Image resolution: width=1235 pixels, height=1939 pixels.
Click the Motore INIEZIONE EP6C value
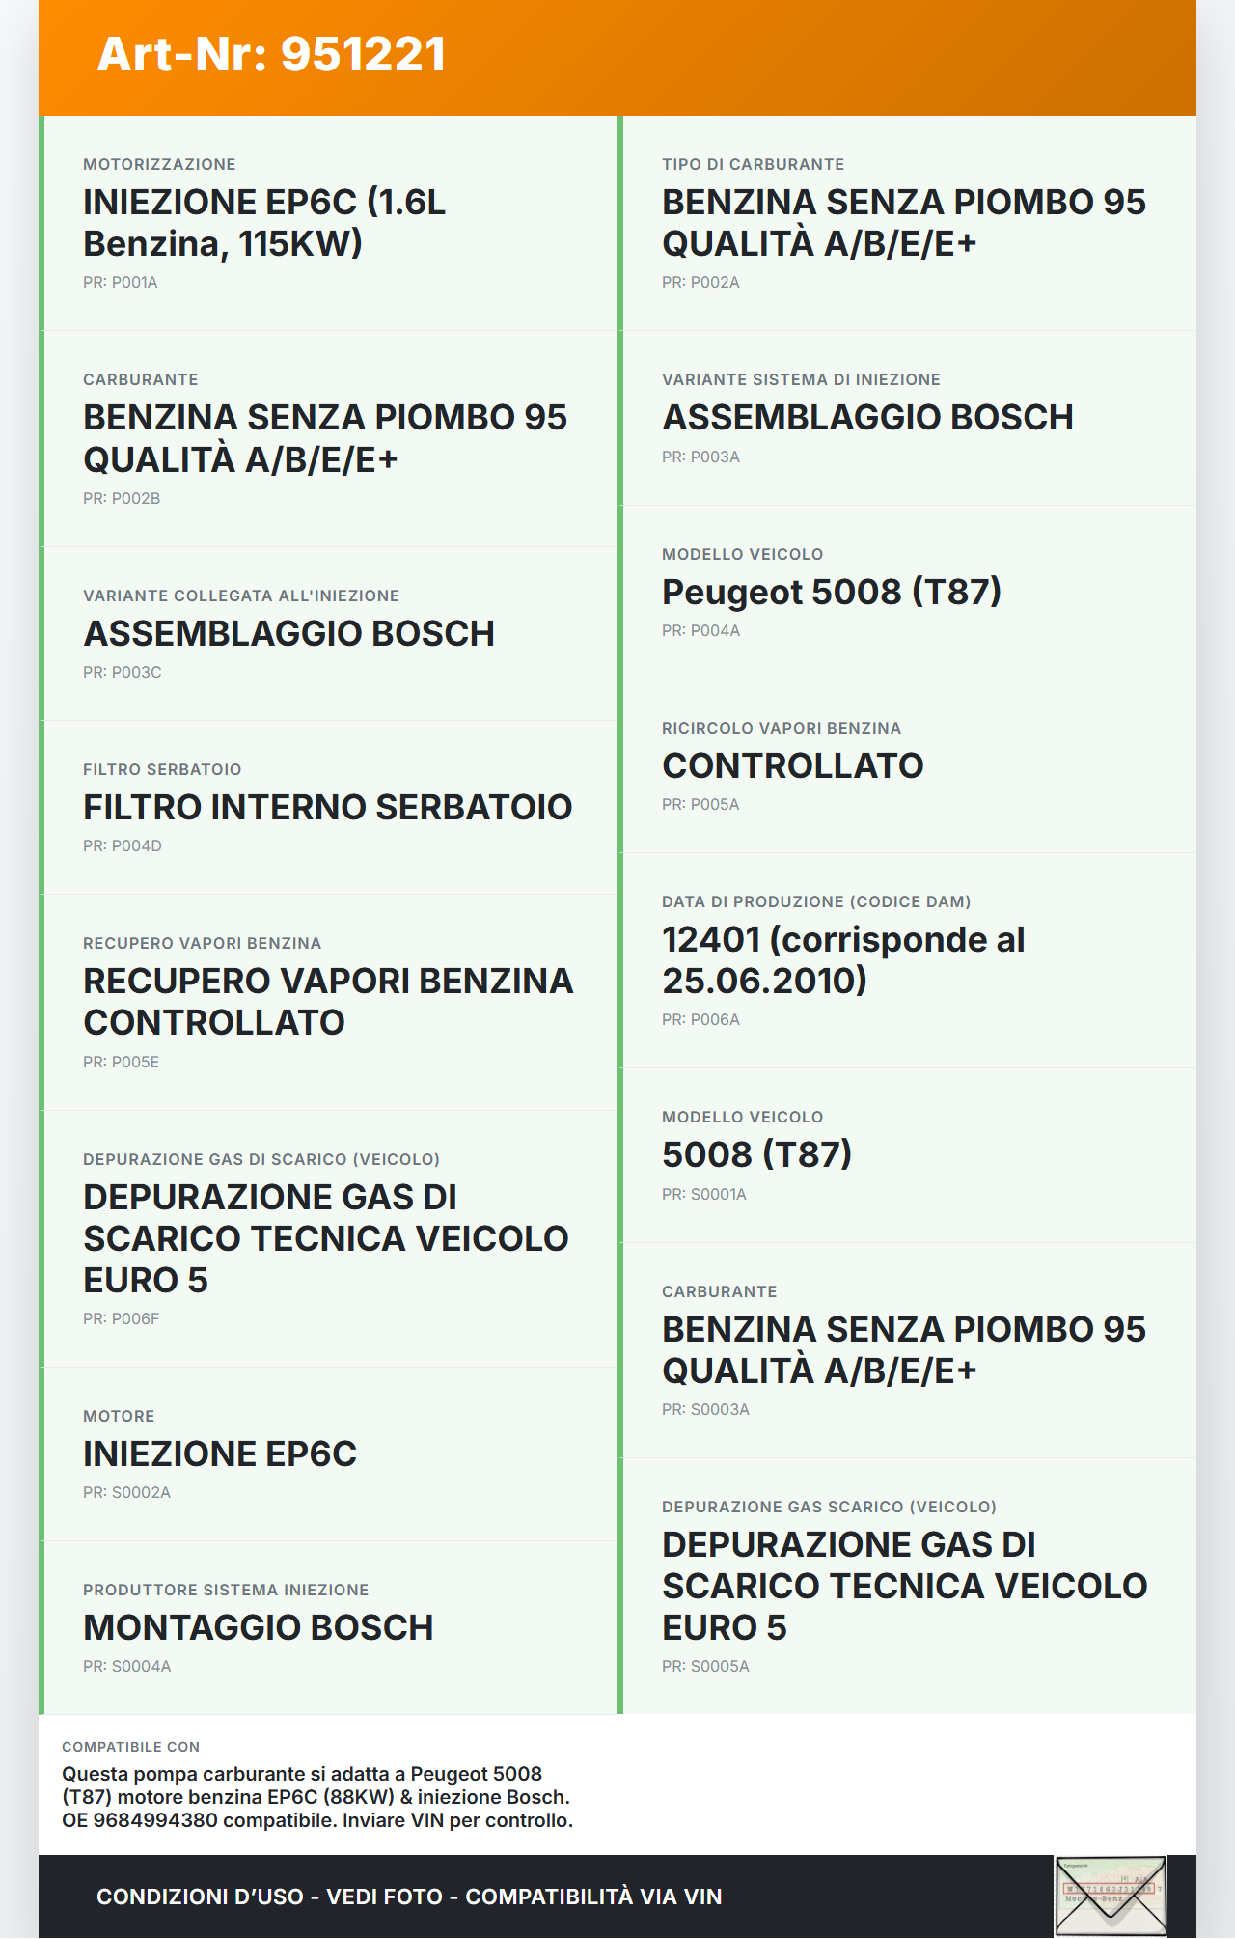coord(220,1454)
